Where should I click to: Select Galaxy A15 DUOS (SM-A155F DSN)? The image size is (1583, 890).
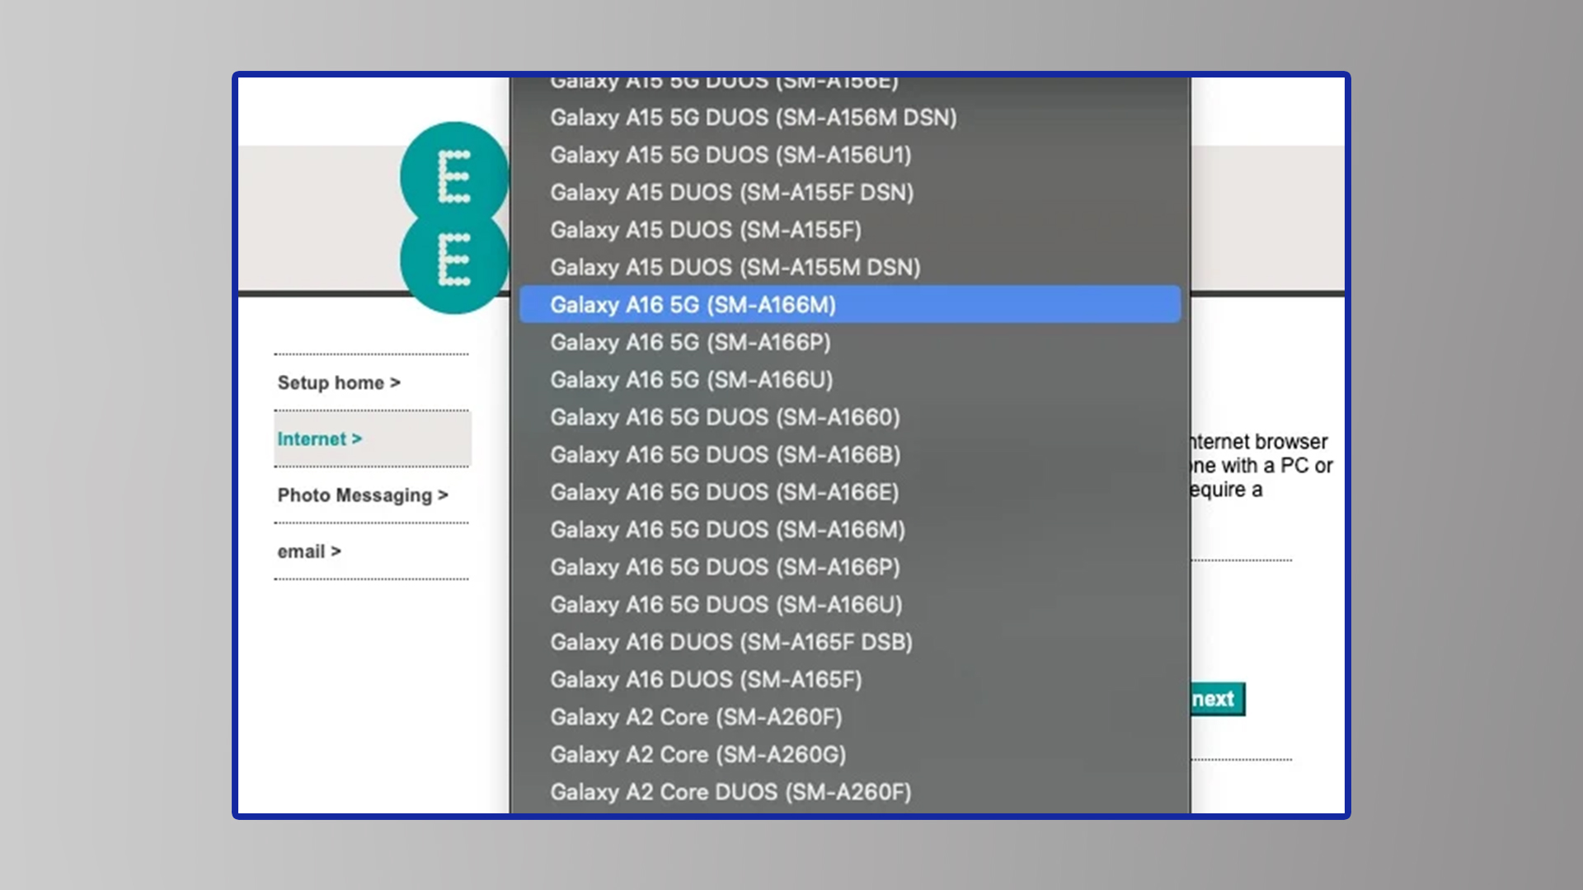click(x=849, y=193)
